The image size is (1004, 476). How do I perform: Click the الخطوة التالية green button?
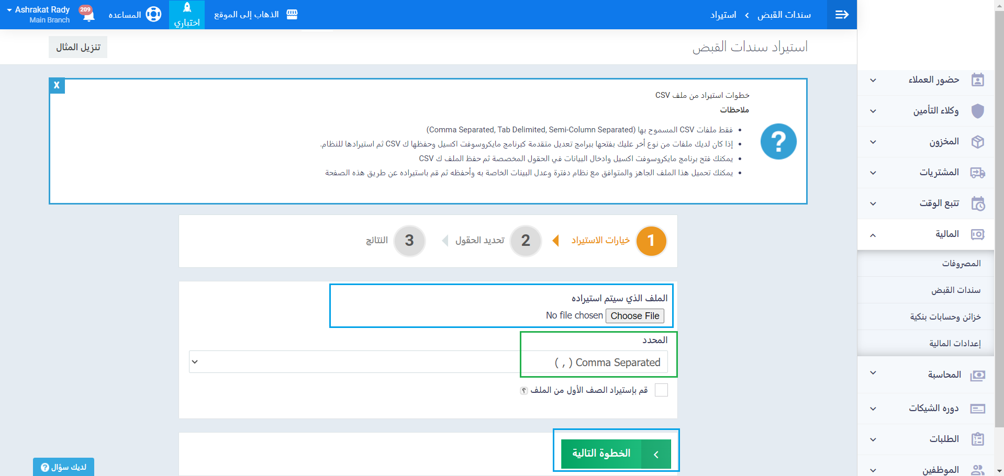point(616,454)
